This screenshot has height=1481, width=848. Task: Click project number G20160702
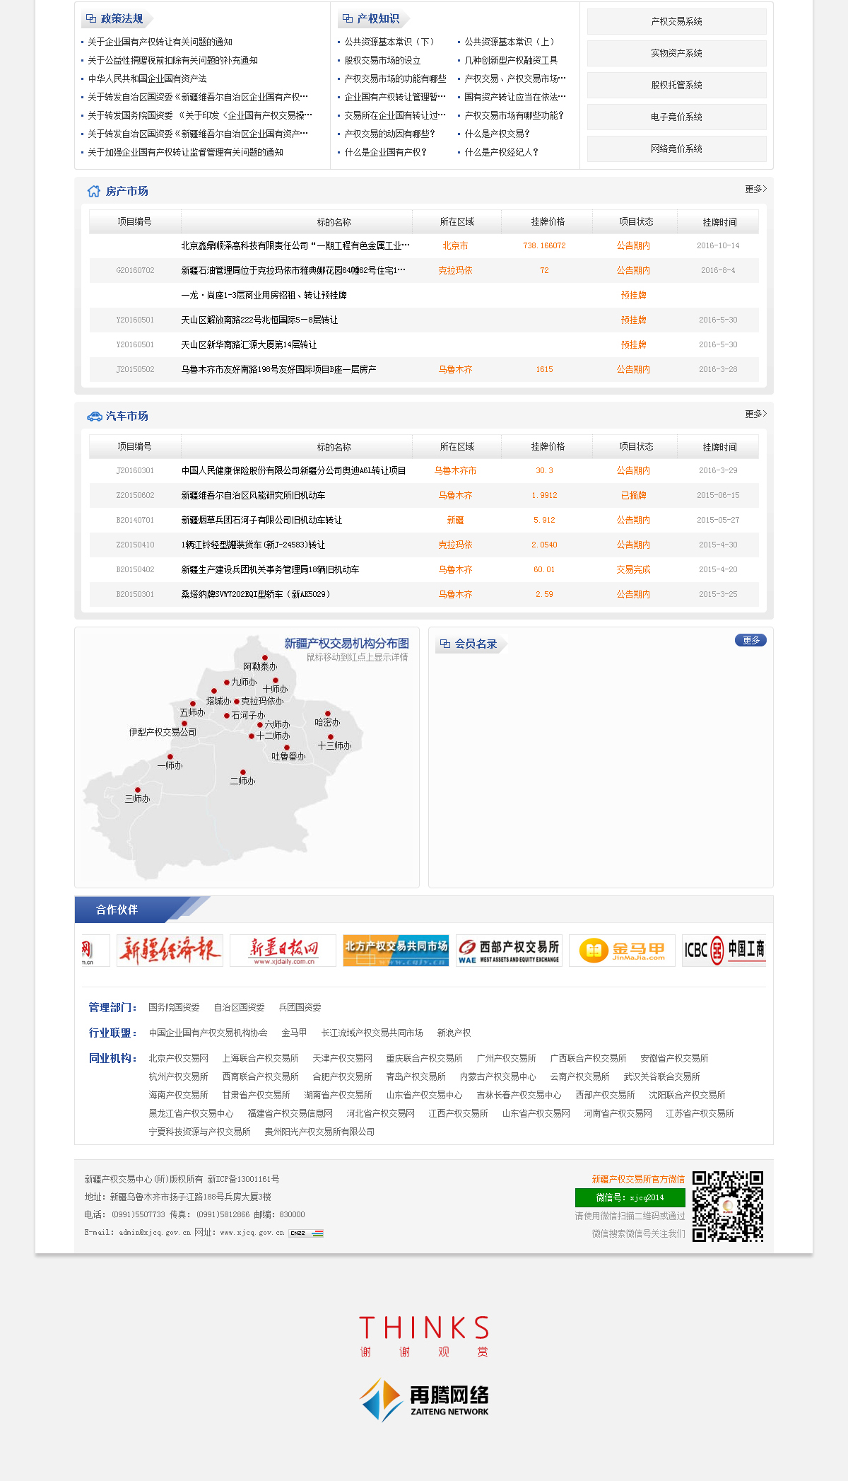(x=135, y=270)
